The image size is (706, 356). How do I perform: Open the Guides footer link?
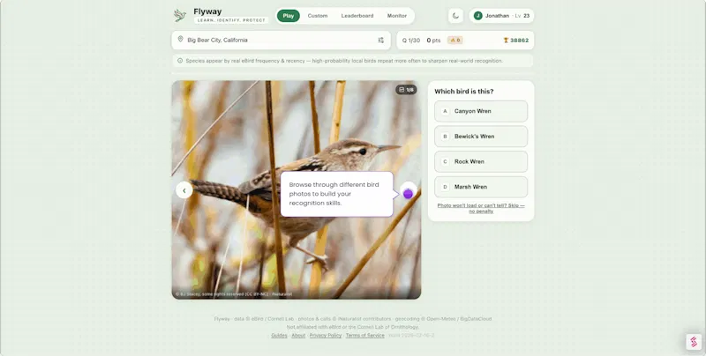tap(279, 336)
